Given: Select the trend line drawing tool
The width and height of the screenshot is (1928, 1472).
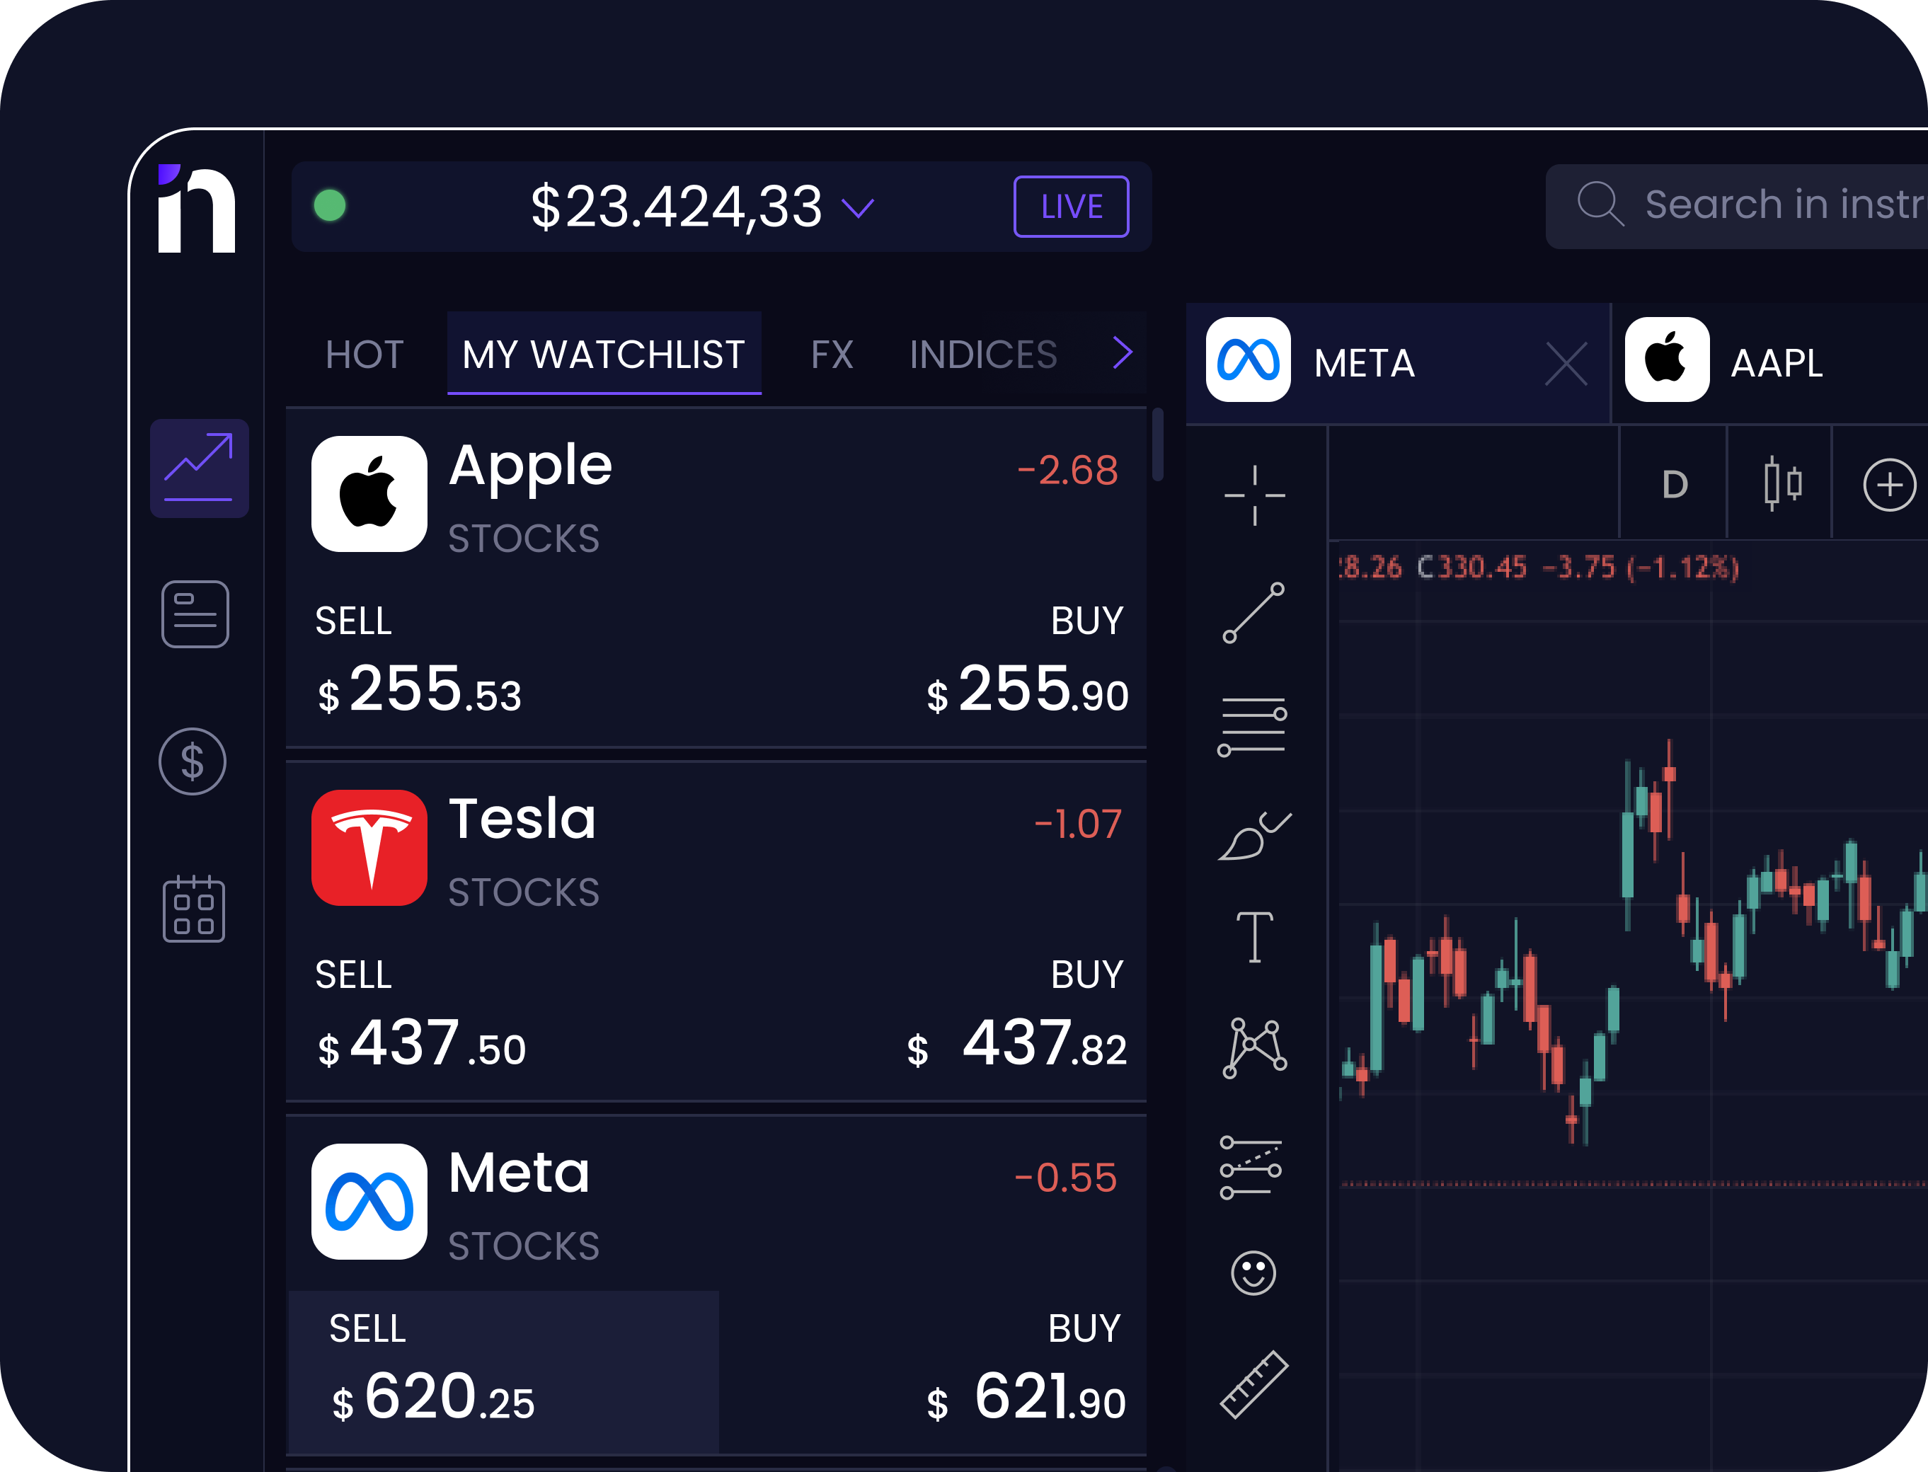Looking at the screenshot, I should [1253, 612].
